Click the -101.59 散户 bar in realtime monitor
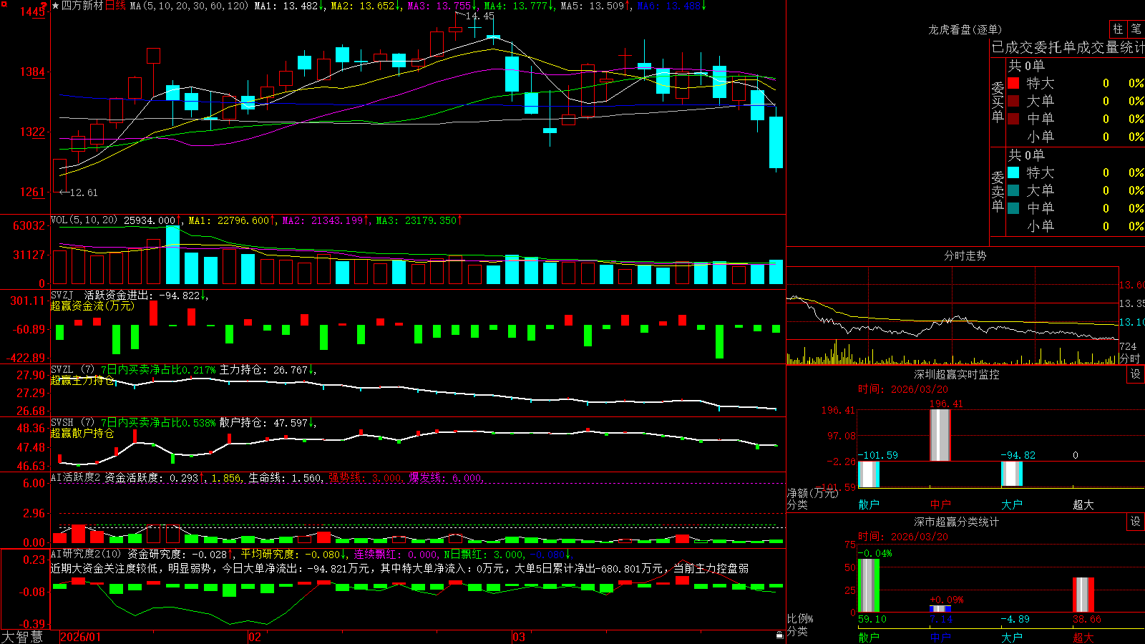The height and width of the screenshot is (644, 1145). click(x=869, y=474)
